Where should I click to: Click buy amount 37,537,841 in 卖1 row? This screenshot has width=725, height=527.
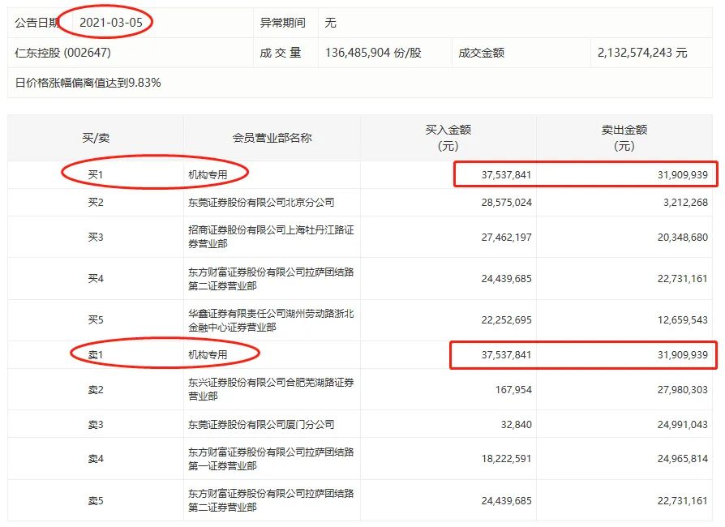click(506, 355)
